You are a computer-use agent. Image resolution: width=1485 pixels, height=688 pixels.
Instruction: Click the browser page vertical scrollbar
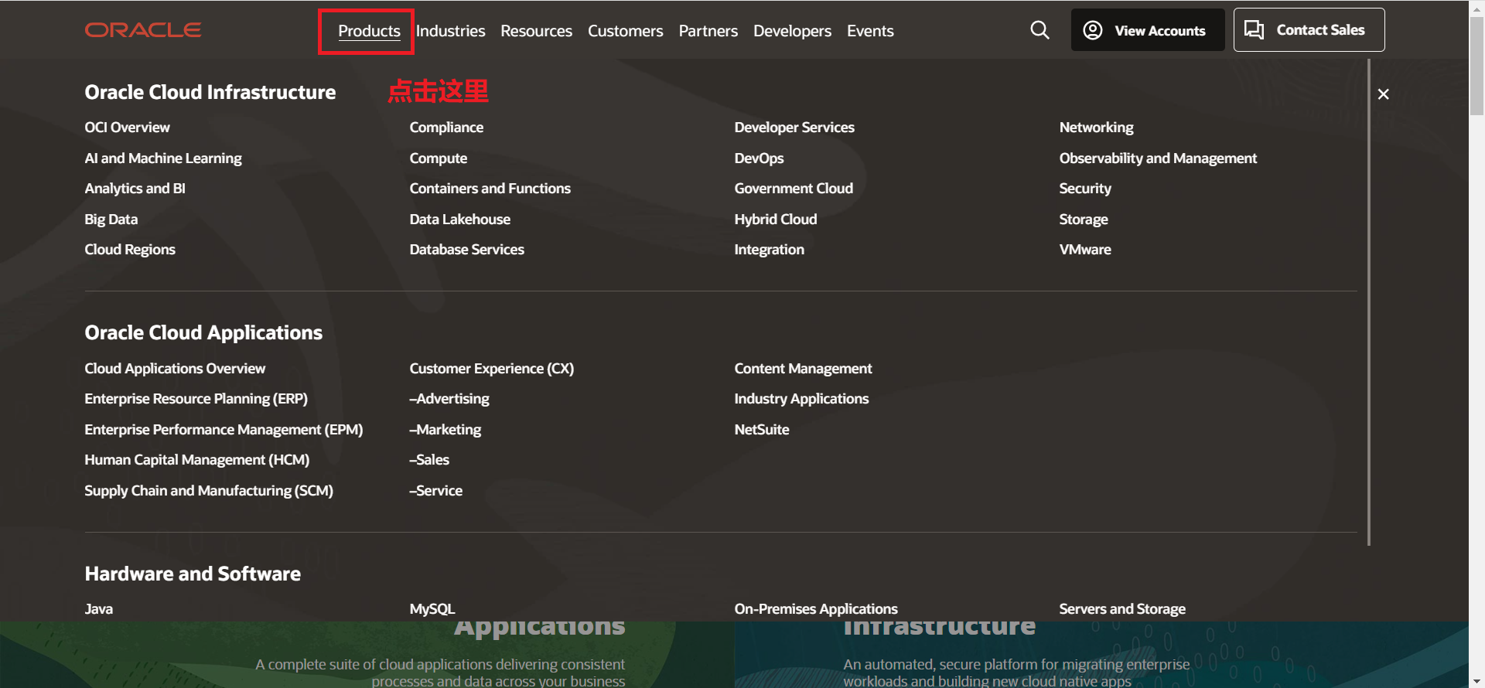point(1476,66)
